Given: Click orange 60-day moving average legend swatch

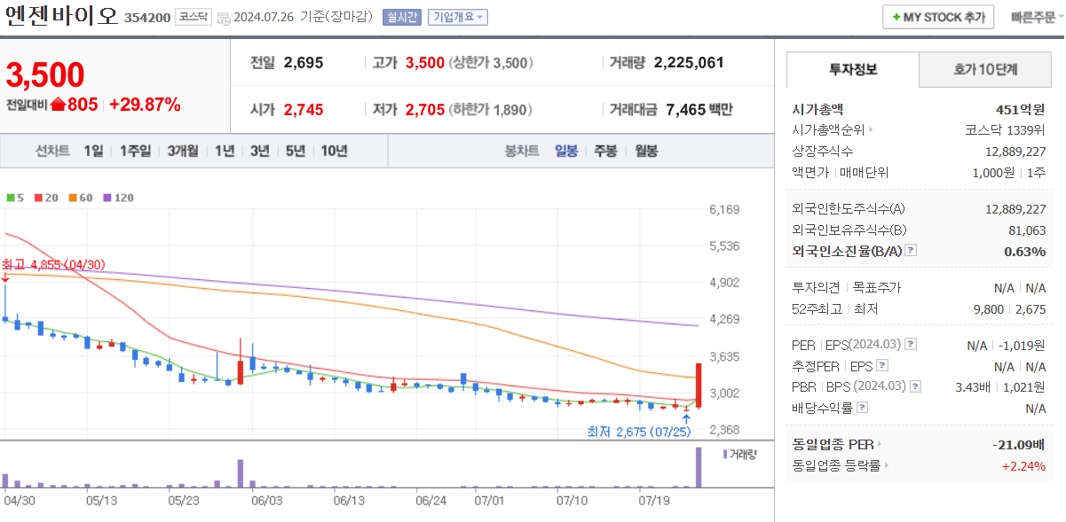Looking at the screenshot, I should tap(72, 198).
